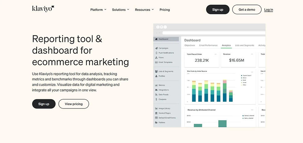Screen dimensions: 303x143
Task: Click the taller green bar in Revenue chart
Action: pos(222,124)
